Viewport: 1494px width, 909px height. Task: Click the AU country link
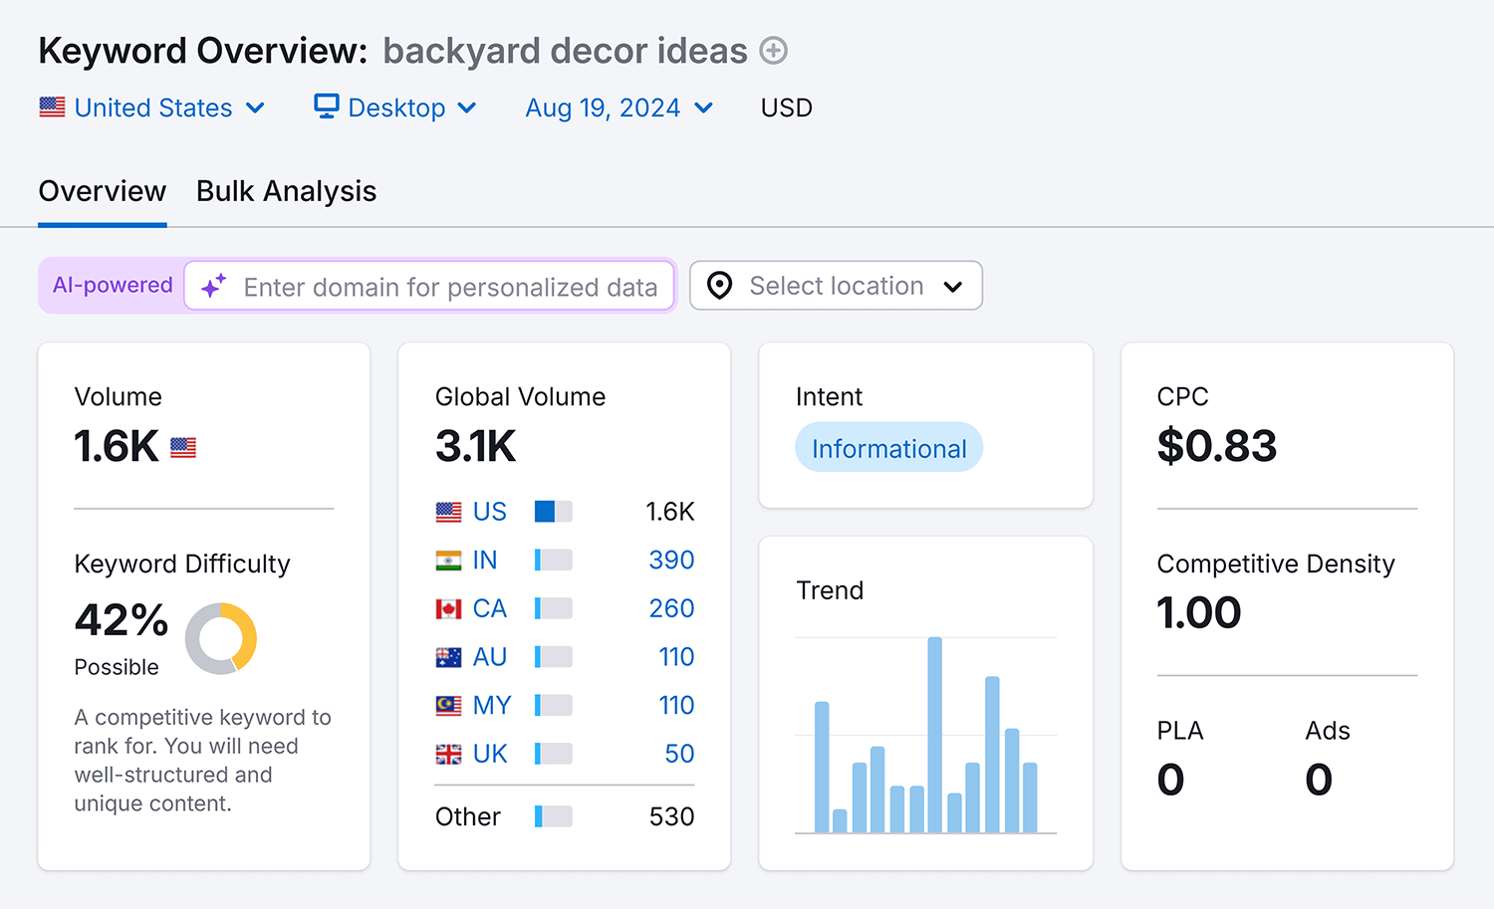pyautogui.click(x=490, y=657)
